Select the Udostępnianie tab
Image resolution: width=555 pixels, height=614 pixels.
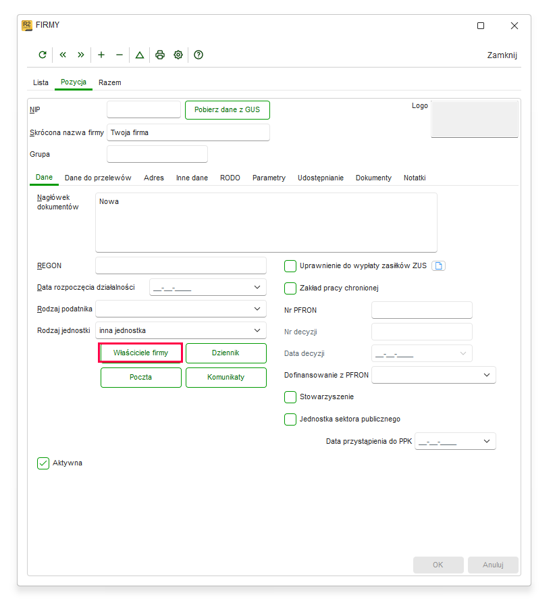pyautogui.click(x=321, y=178)
